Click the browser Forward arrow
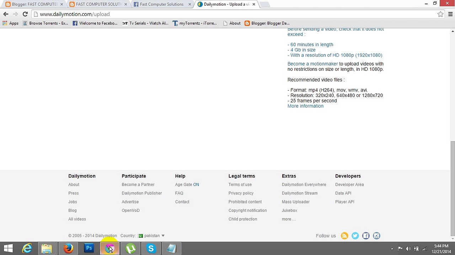 [x=15, y=14]
